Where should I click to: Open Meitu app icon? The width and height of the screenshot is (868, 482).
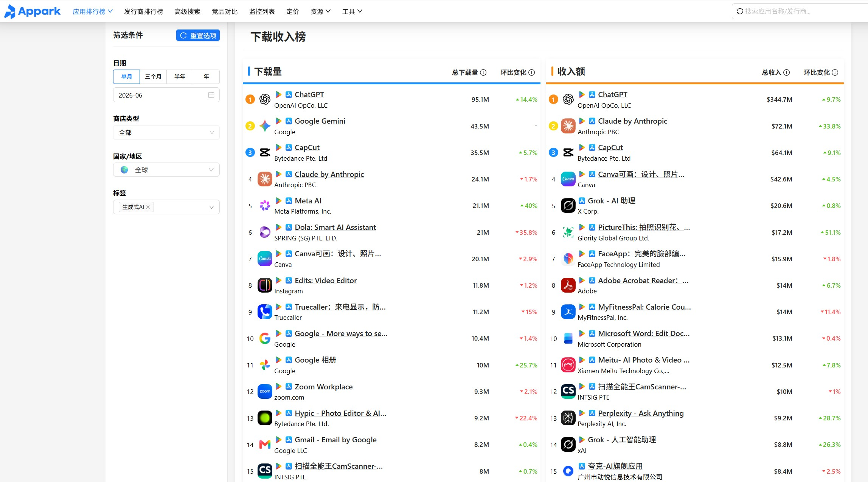tap(568, 365)
